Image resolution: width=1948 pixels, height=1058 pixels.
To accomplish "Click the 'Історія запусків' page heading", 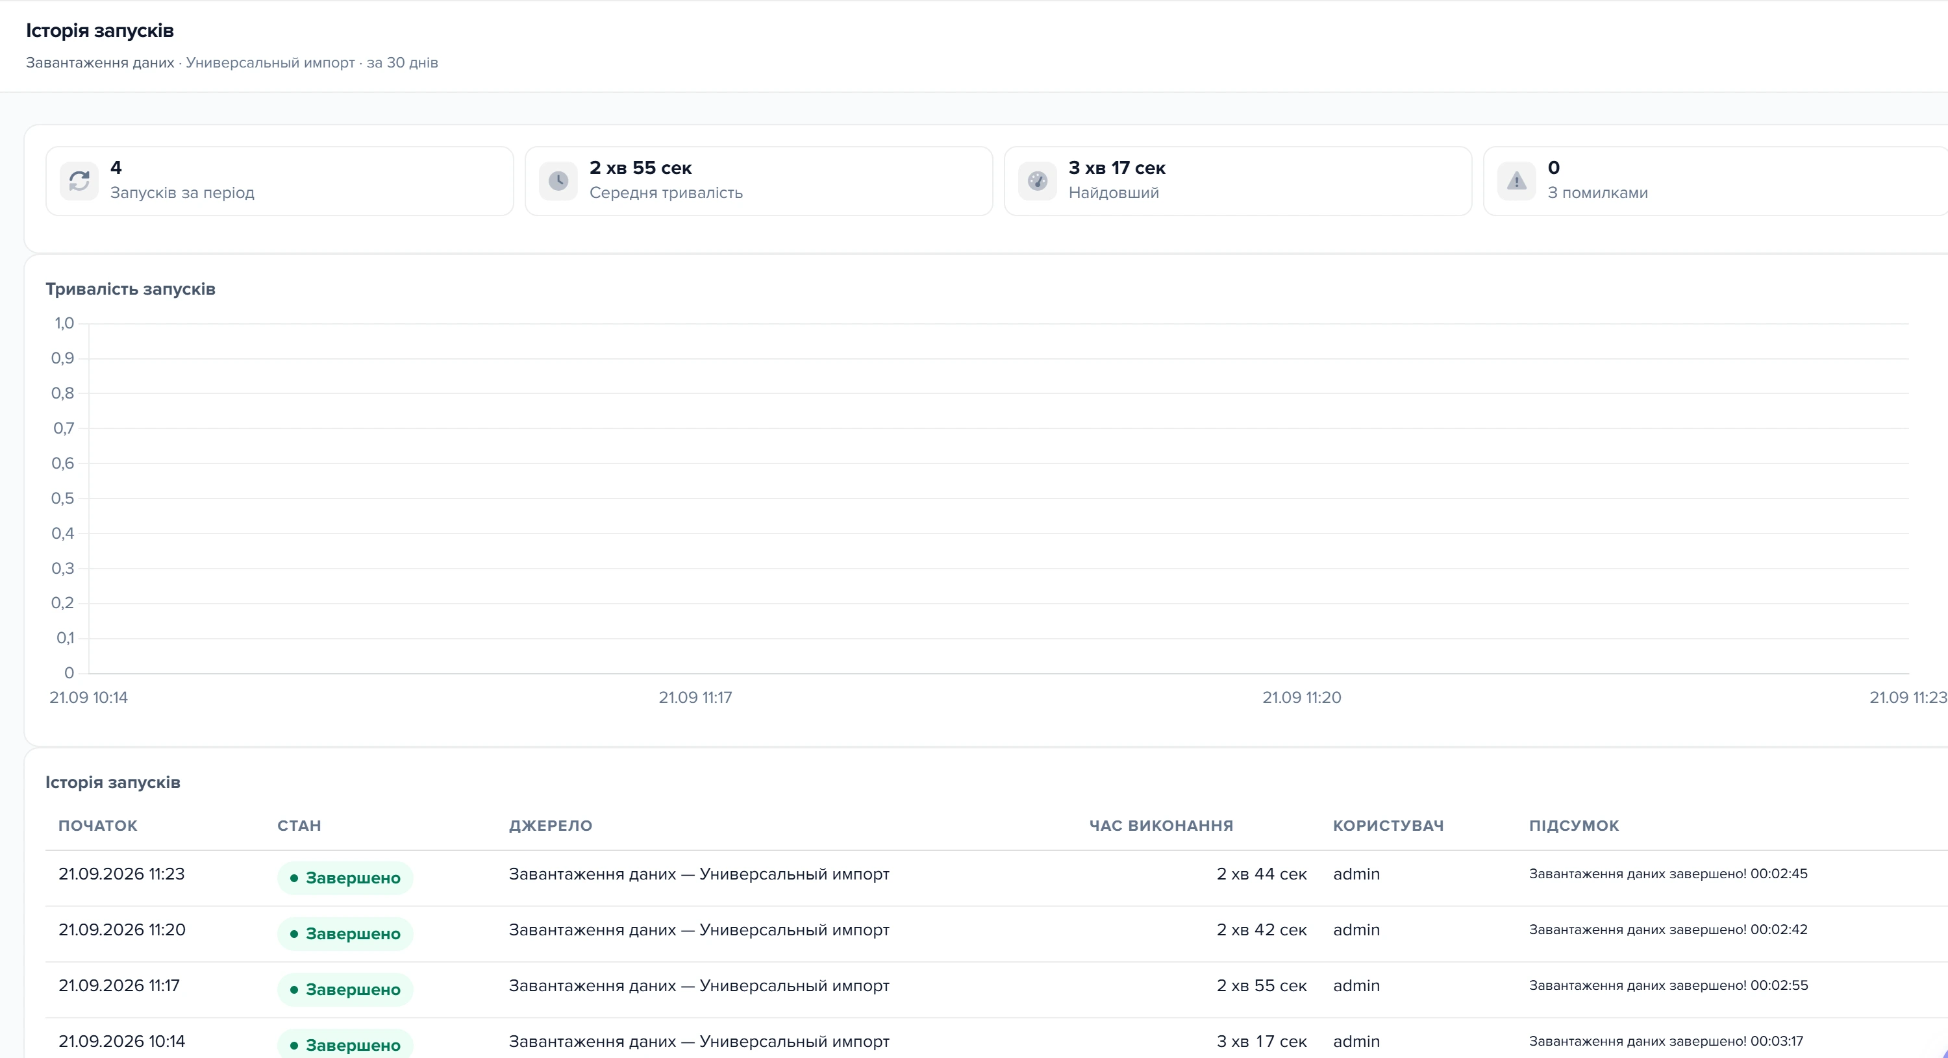I will tap(100, 31).
